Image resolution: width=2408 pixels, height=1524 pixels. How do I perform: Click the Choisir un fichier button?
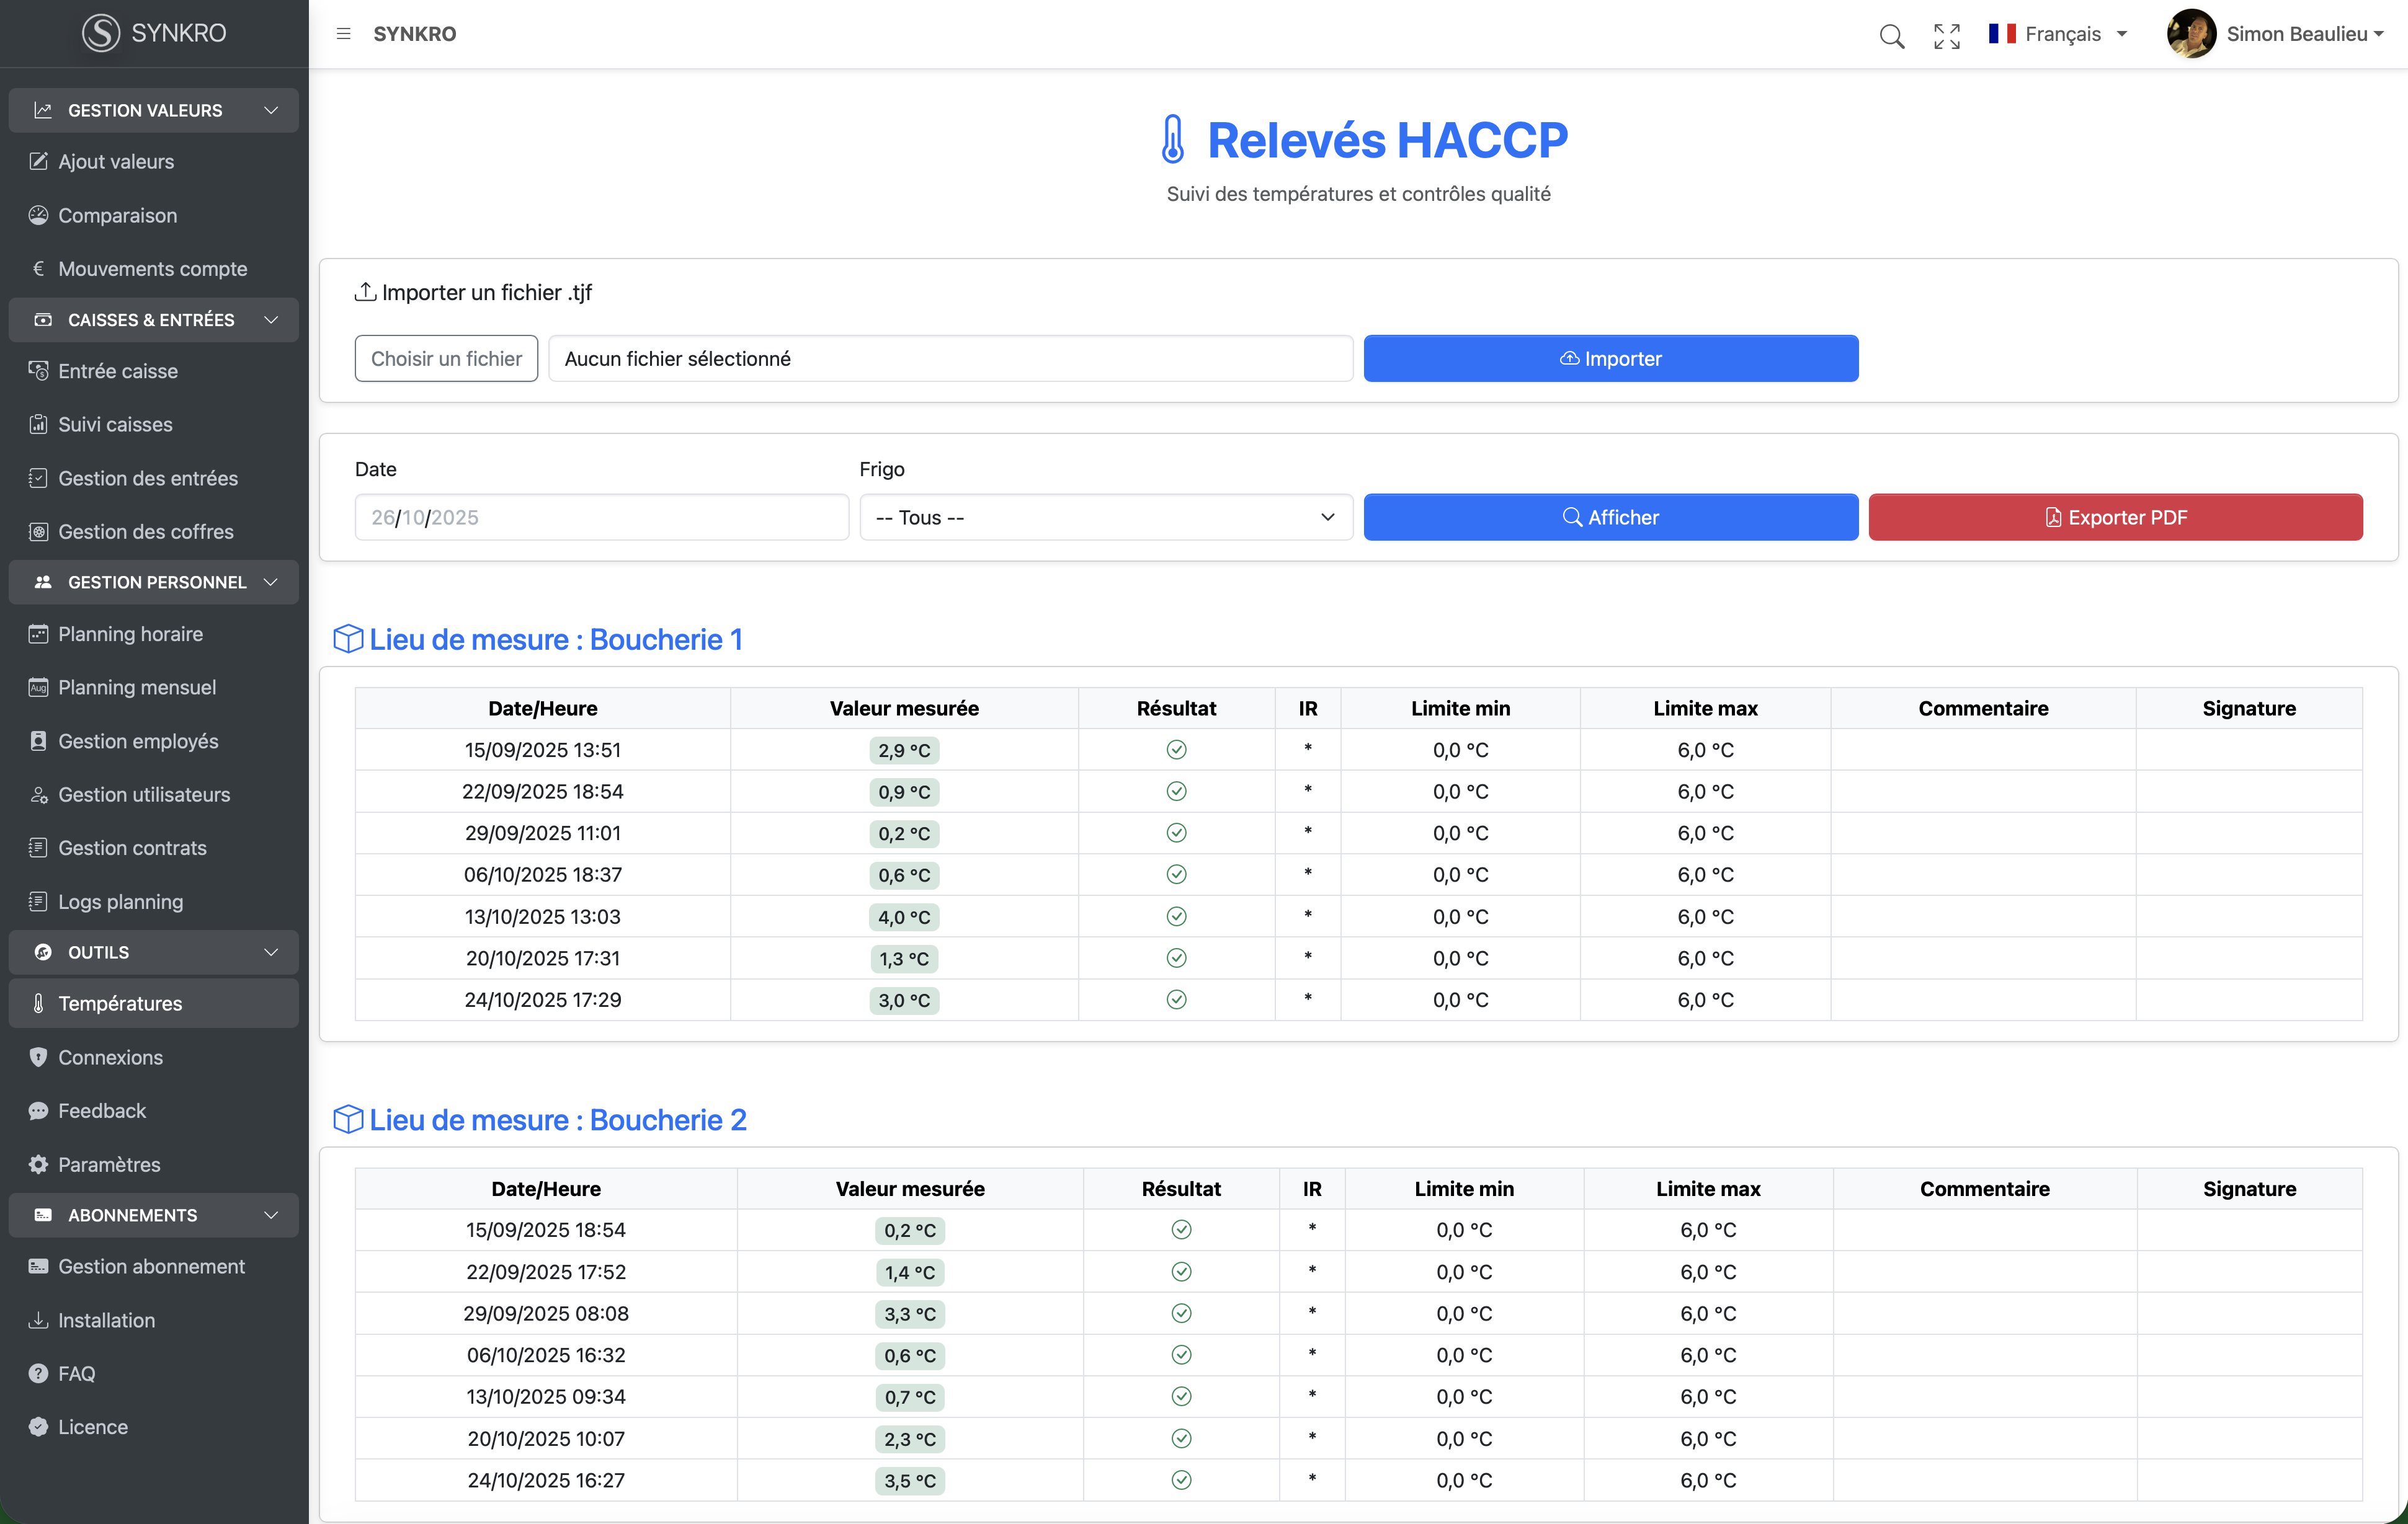[x=446, y=359]
